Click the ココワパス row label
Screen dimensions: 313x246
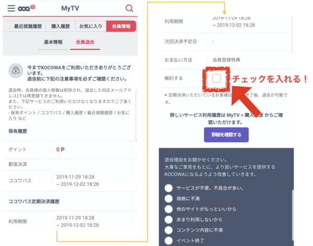click(x=20, y=181)
